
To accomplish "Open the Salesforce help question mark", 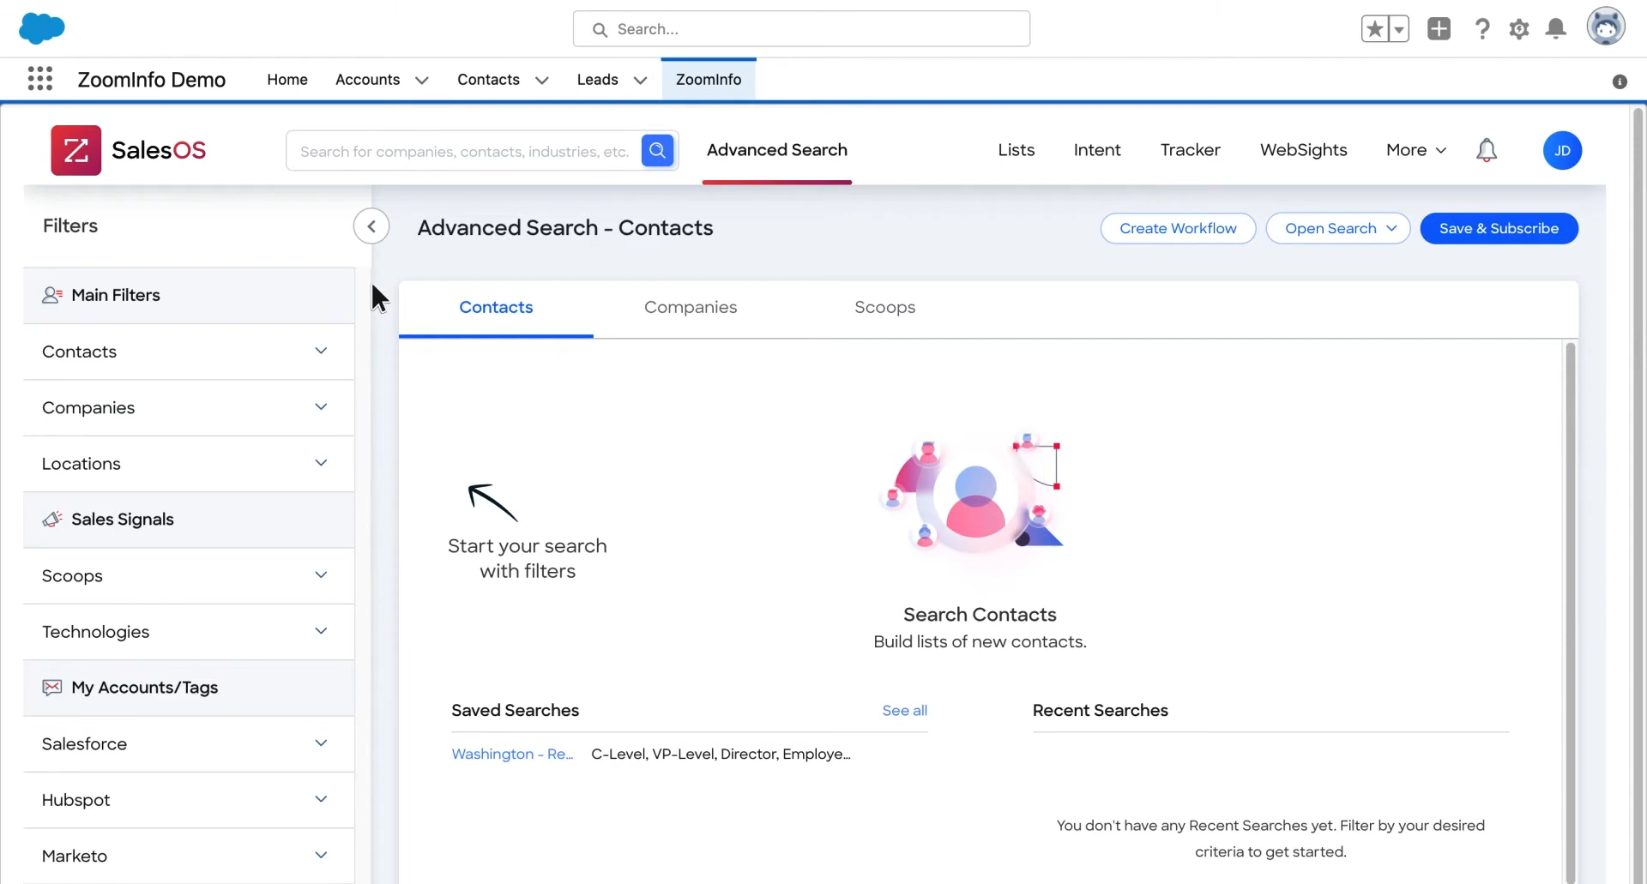I will pos(1482,29).
